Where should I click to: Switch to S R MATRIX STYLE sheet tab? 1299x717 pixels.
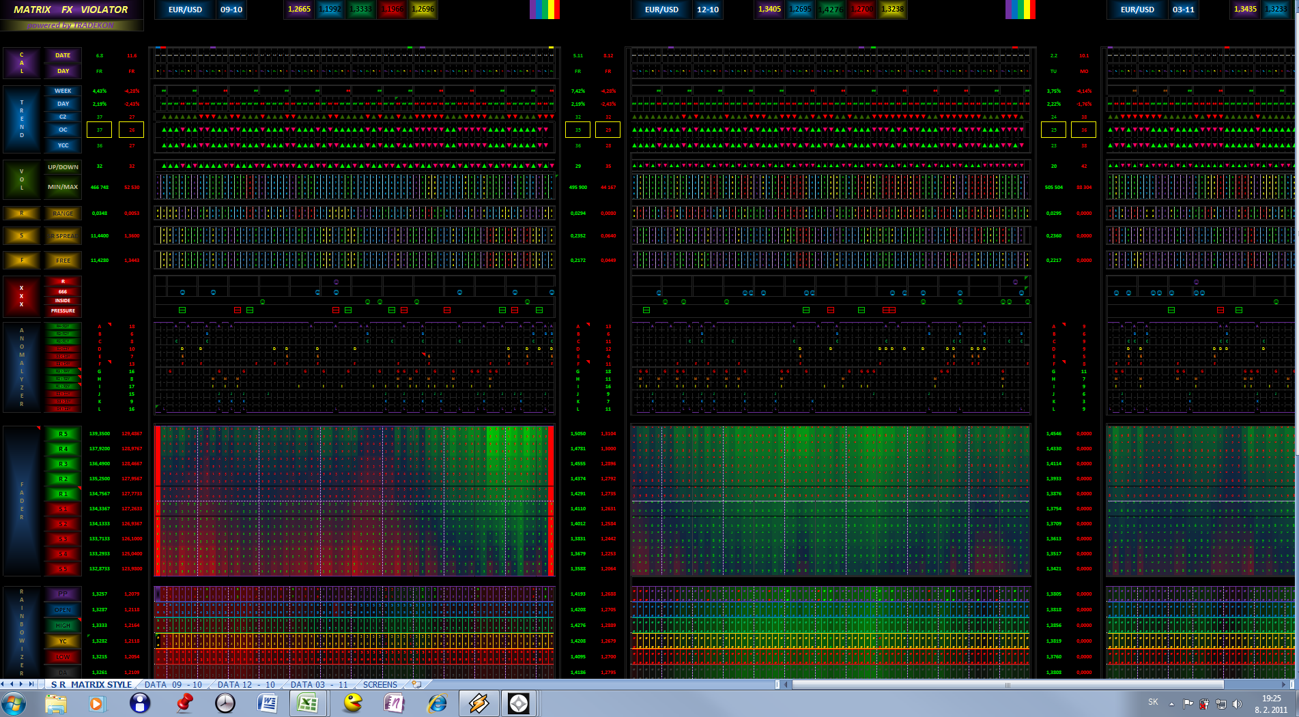click(x=91, y=684)
